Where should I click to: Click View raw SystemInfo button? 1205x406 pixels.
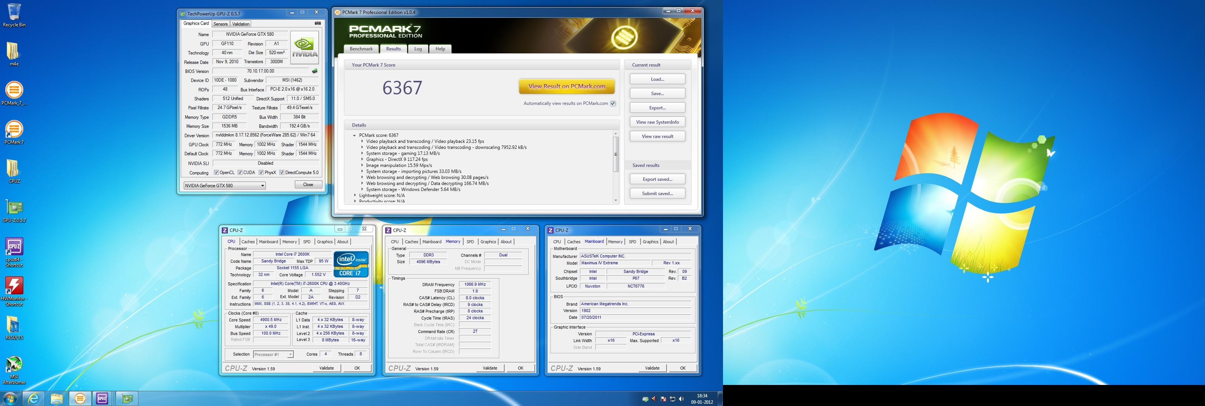[657, 122]
